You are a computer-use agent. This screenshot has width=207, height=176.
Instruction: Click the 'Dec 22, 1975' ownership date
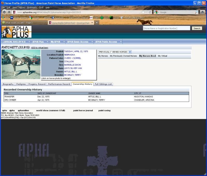[x=43, y=97]
